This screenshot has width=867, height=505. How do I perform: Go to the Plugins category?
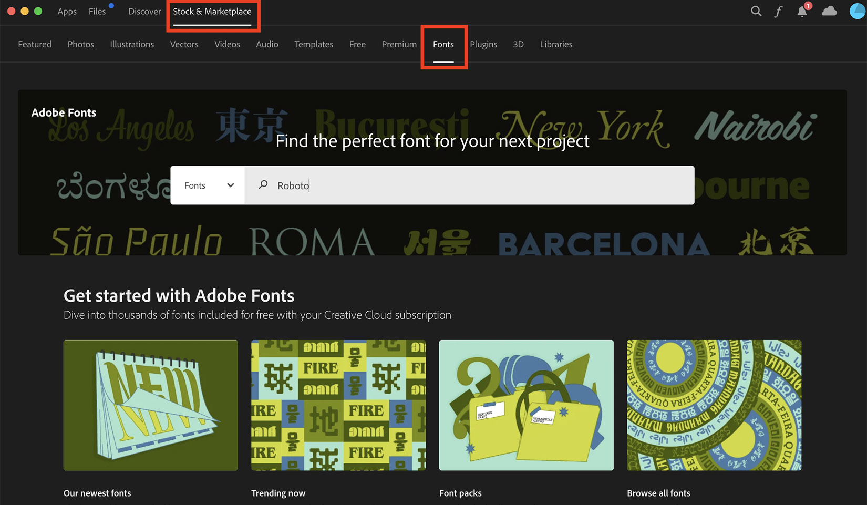(483, 44)
